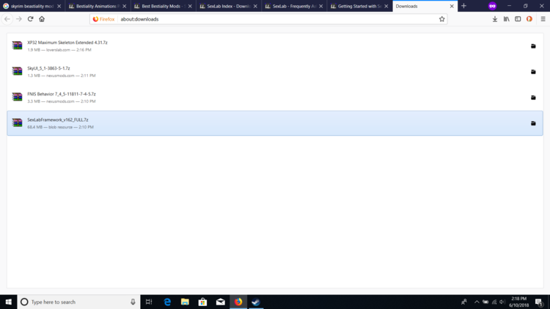Screen dimensions: 550x309
Task: Click the Firefox identity label in address bar
Action: 104,19
